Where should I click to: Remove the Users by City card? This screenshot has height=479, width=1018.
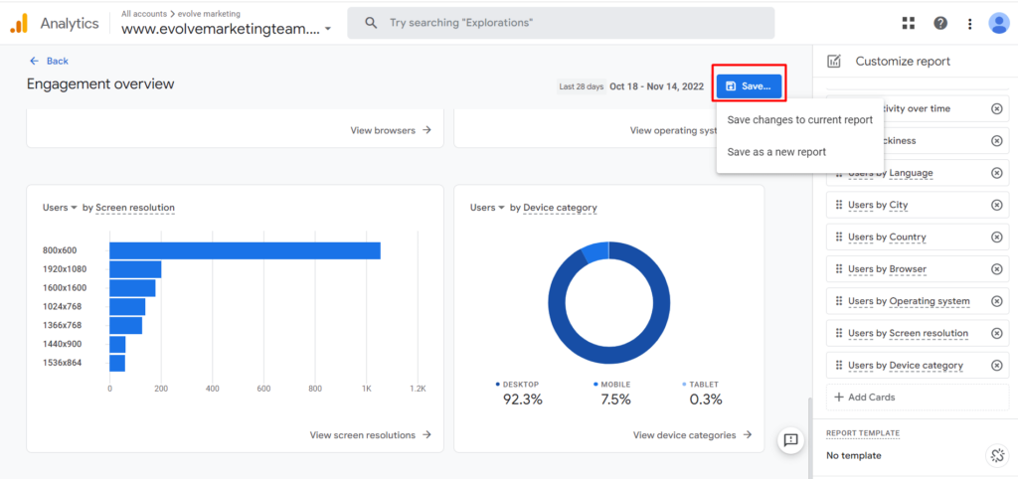coord(996,205)
